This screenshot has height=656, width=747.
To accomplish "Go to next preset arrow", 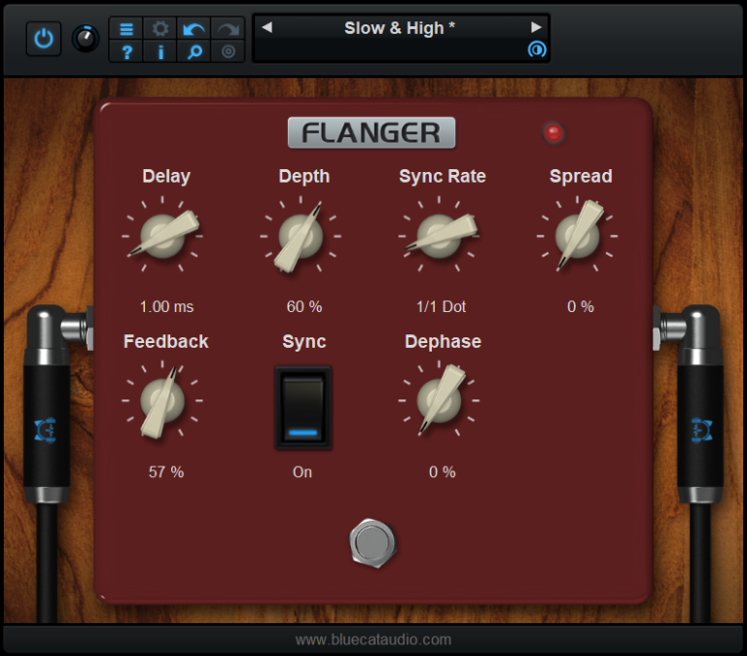I will [x=536, y=27].
